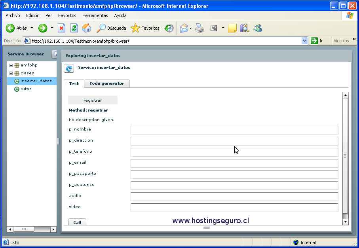Click the sidebar splitter handle
The height and width of the screenshot is (248, 359).
click(59, 141)
